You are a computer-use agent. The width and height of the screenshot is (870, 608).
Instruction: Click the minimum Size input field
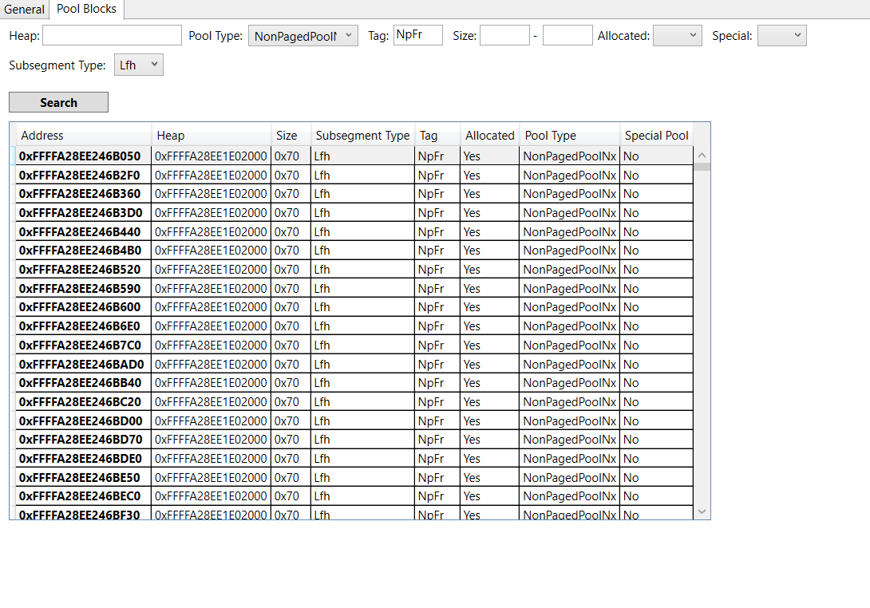click(x=504, y=35)
